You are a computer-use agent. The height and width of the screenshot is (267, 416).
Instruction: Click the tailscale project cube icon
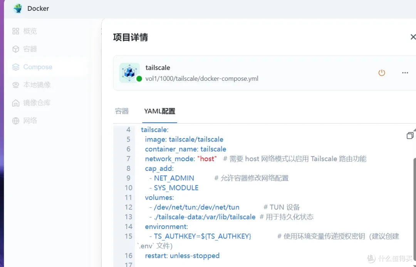click(x=129, y=72)
